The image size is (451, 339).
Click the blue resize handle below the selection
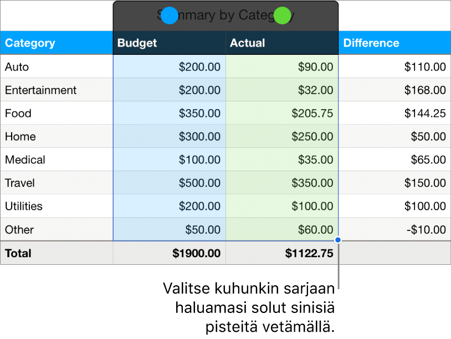(x=337, y=239)
